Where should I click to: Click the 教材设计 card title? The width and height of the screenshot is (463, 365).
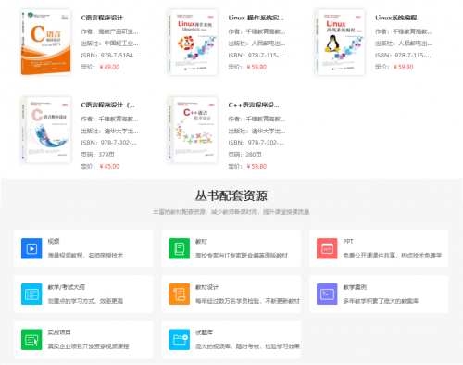(x=206, y=287)
